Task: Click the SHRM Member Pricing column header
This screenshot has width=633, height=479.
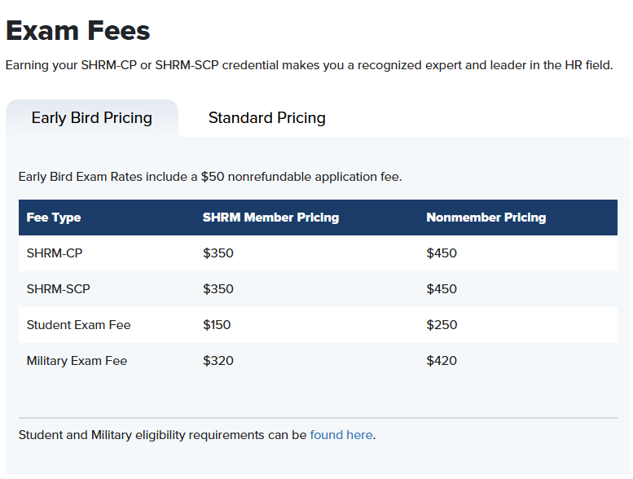Action: [x=271, y=218]
